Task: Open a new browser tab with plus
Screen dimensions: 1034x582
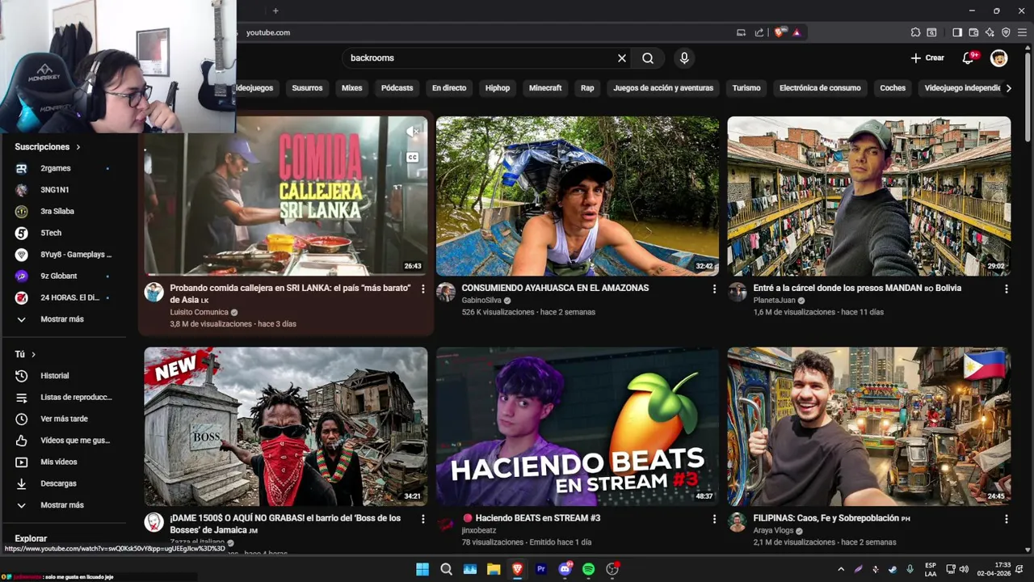Action: (275, 11)
